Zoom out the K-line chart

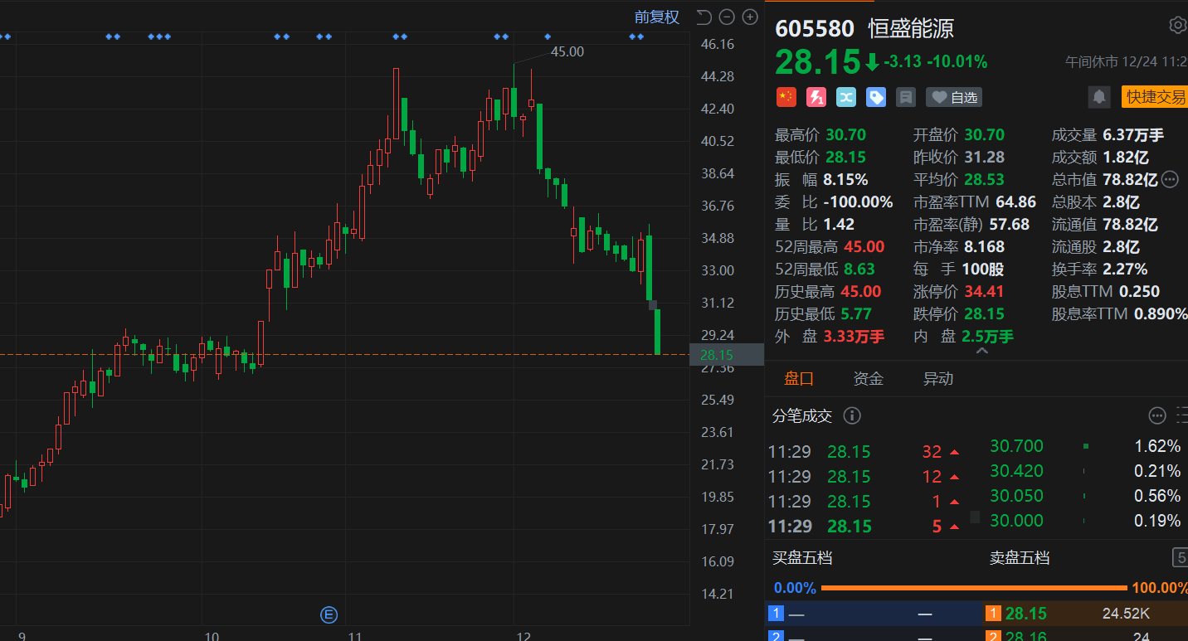727,17
